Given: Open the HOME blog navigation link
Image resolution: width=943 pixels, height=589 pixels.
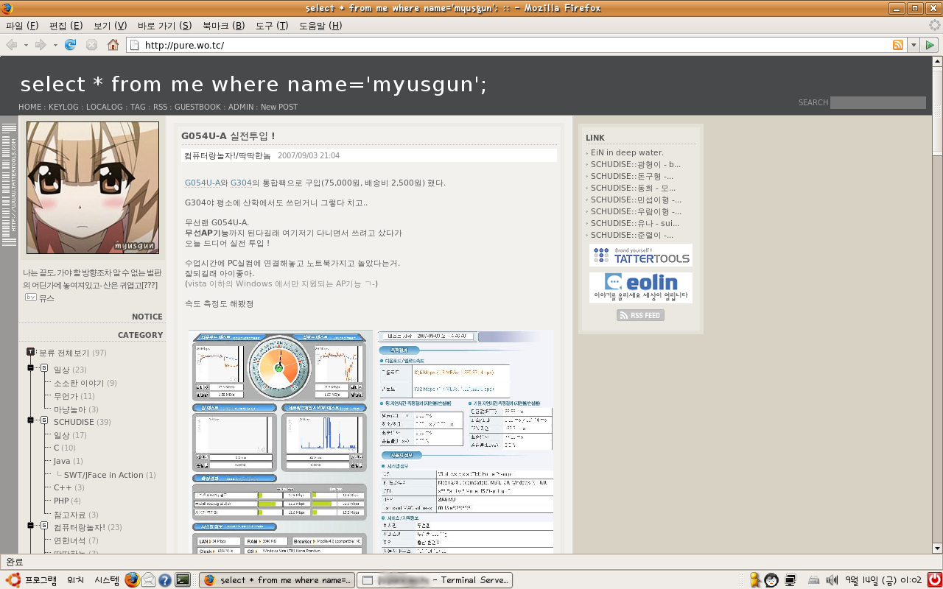Looking at the screenshot, I should pos(30,107).
